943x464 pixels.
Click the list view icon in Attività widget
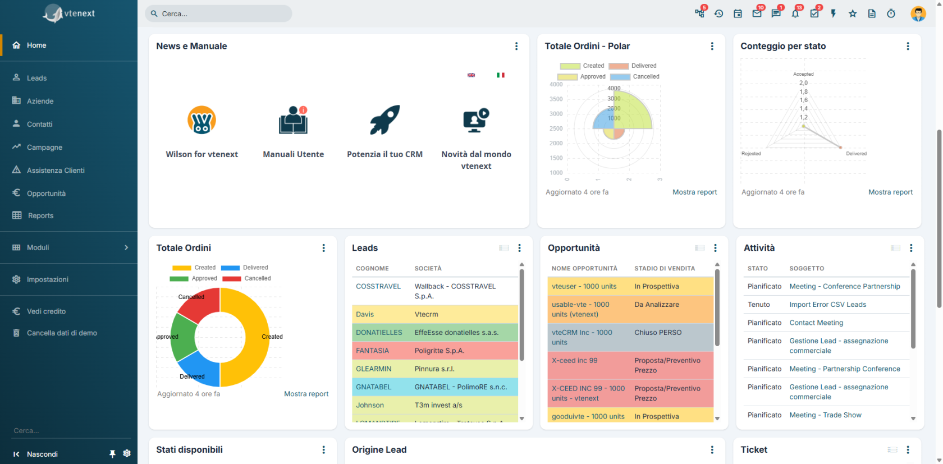click(895, 248)
